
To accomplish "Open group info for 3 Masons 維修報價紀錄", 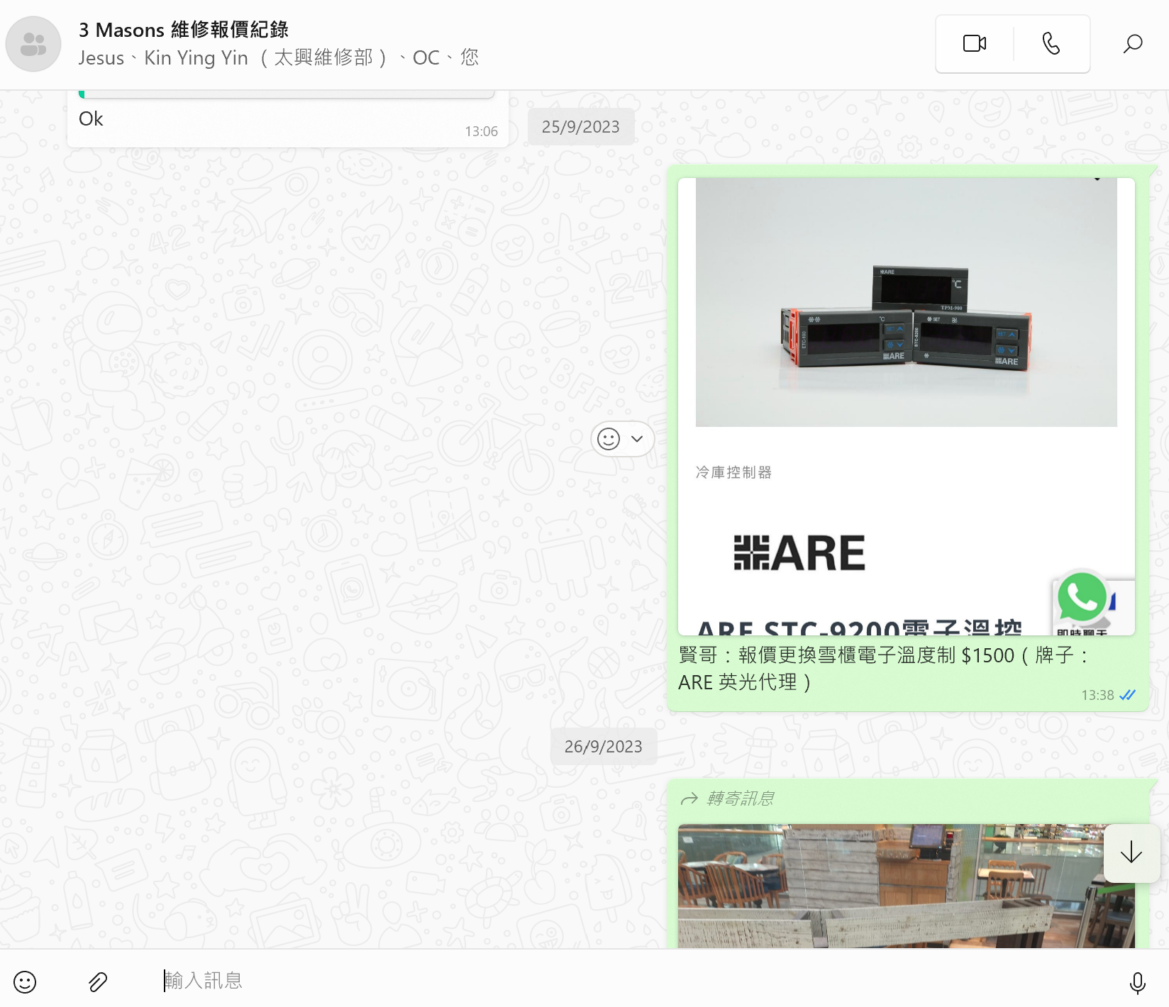I will 184,30.
